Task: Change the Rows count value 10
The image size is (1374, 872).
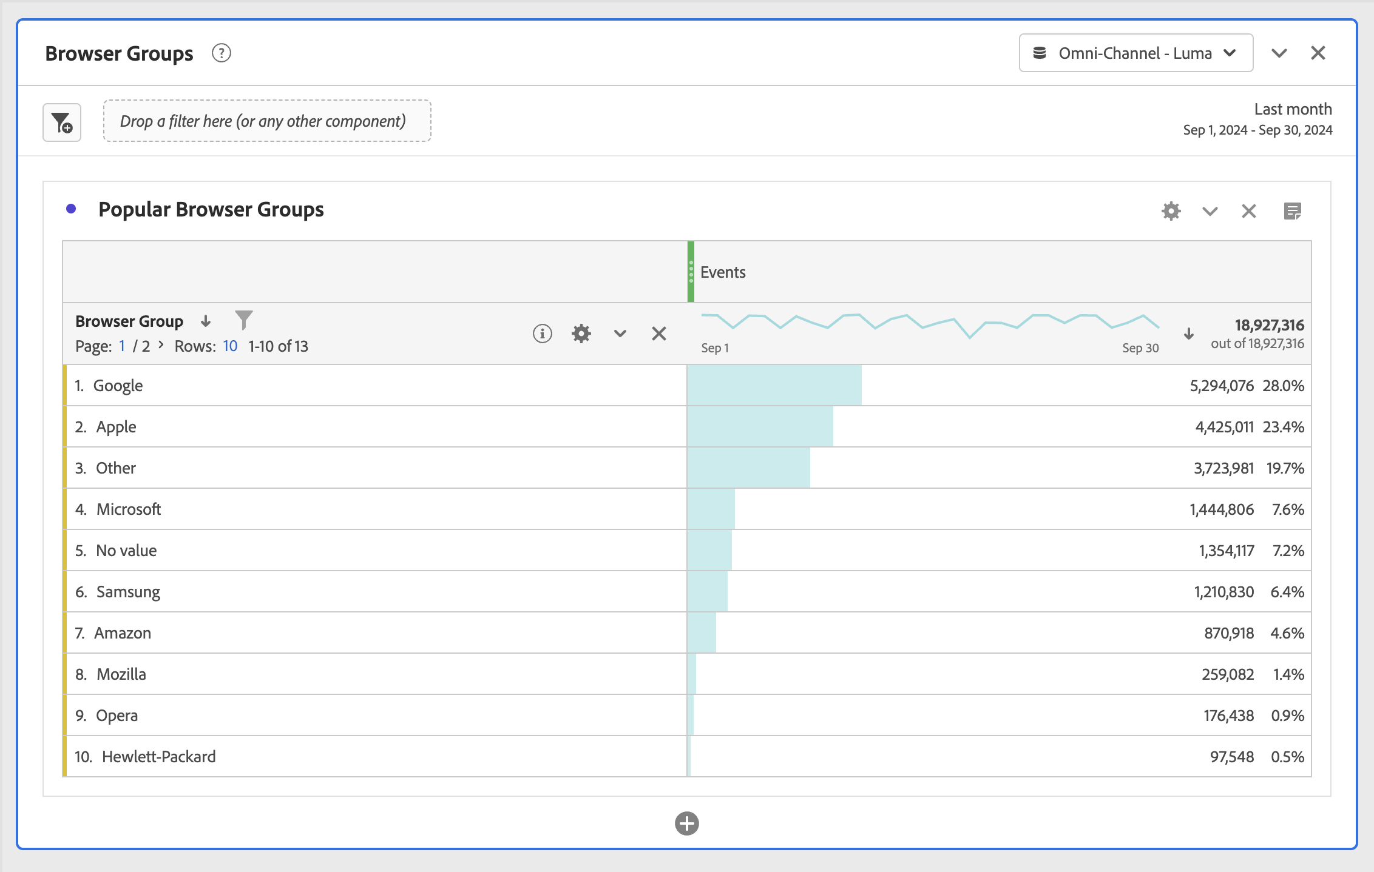Action: pos(230,346)
